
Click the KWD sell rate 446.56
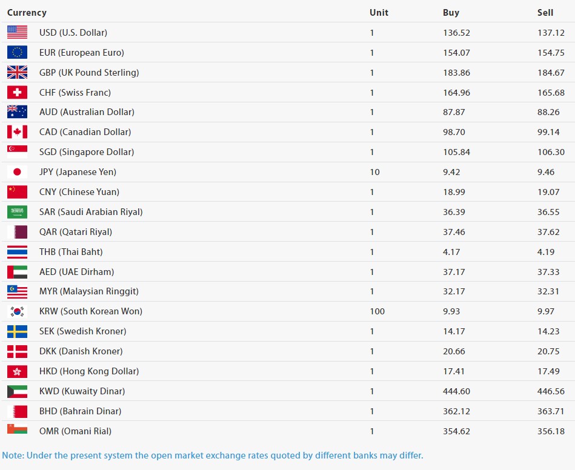pos(551,391)
